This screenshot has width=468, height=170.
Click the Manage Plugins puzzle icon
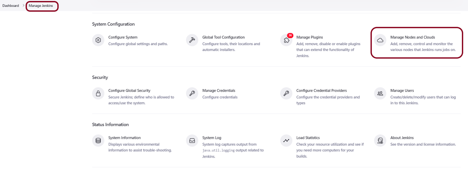[286, 40]
